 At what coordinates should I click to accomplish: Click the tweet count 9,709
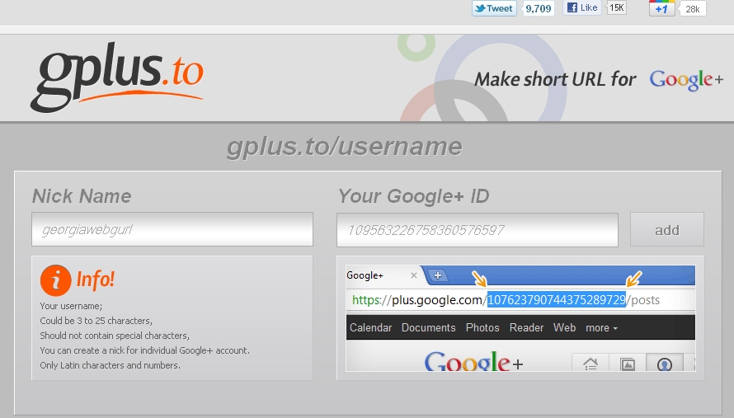[x=539, y=8]
